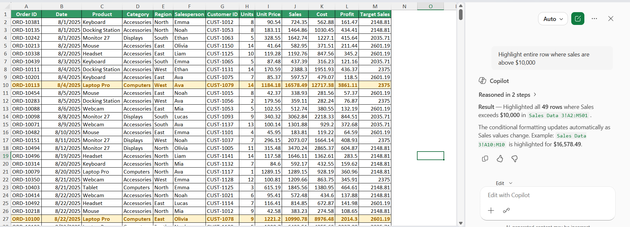Copy the Copilot response
Image resolution: width=630 pixels, height=227 pixels.
tap(485, 159)
